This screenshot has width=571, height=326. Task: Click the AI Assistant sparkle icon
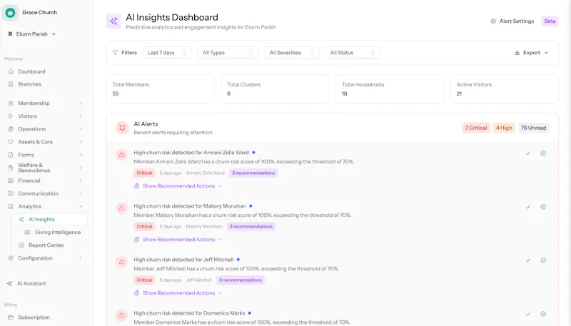9,283
